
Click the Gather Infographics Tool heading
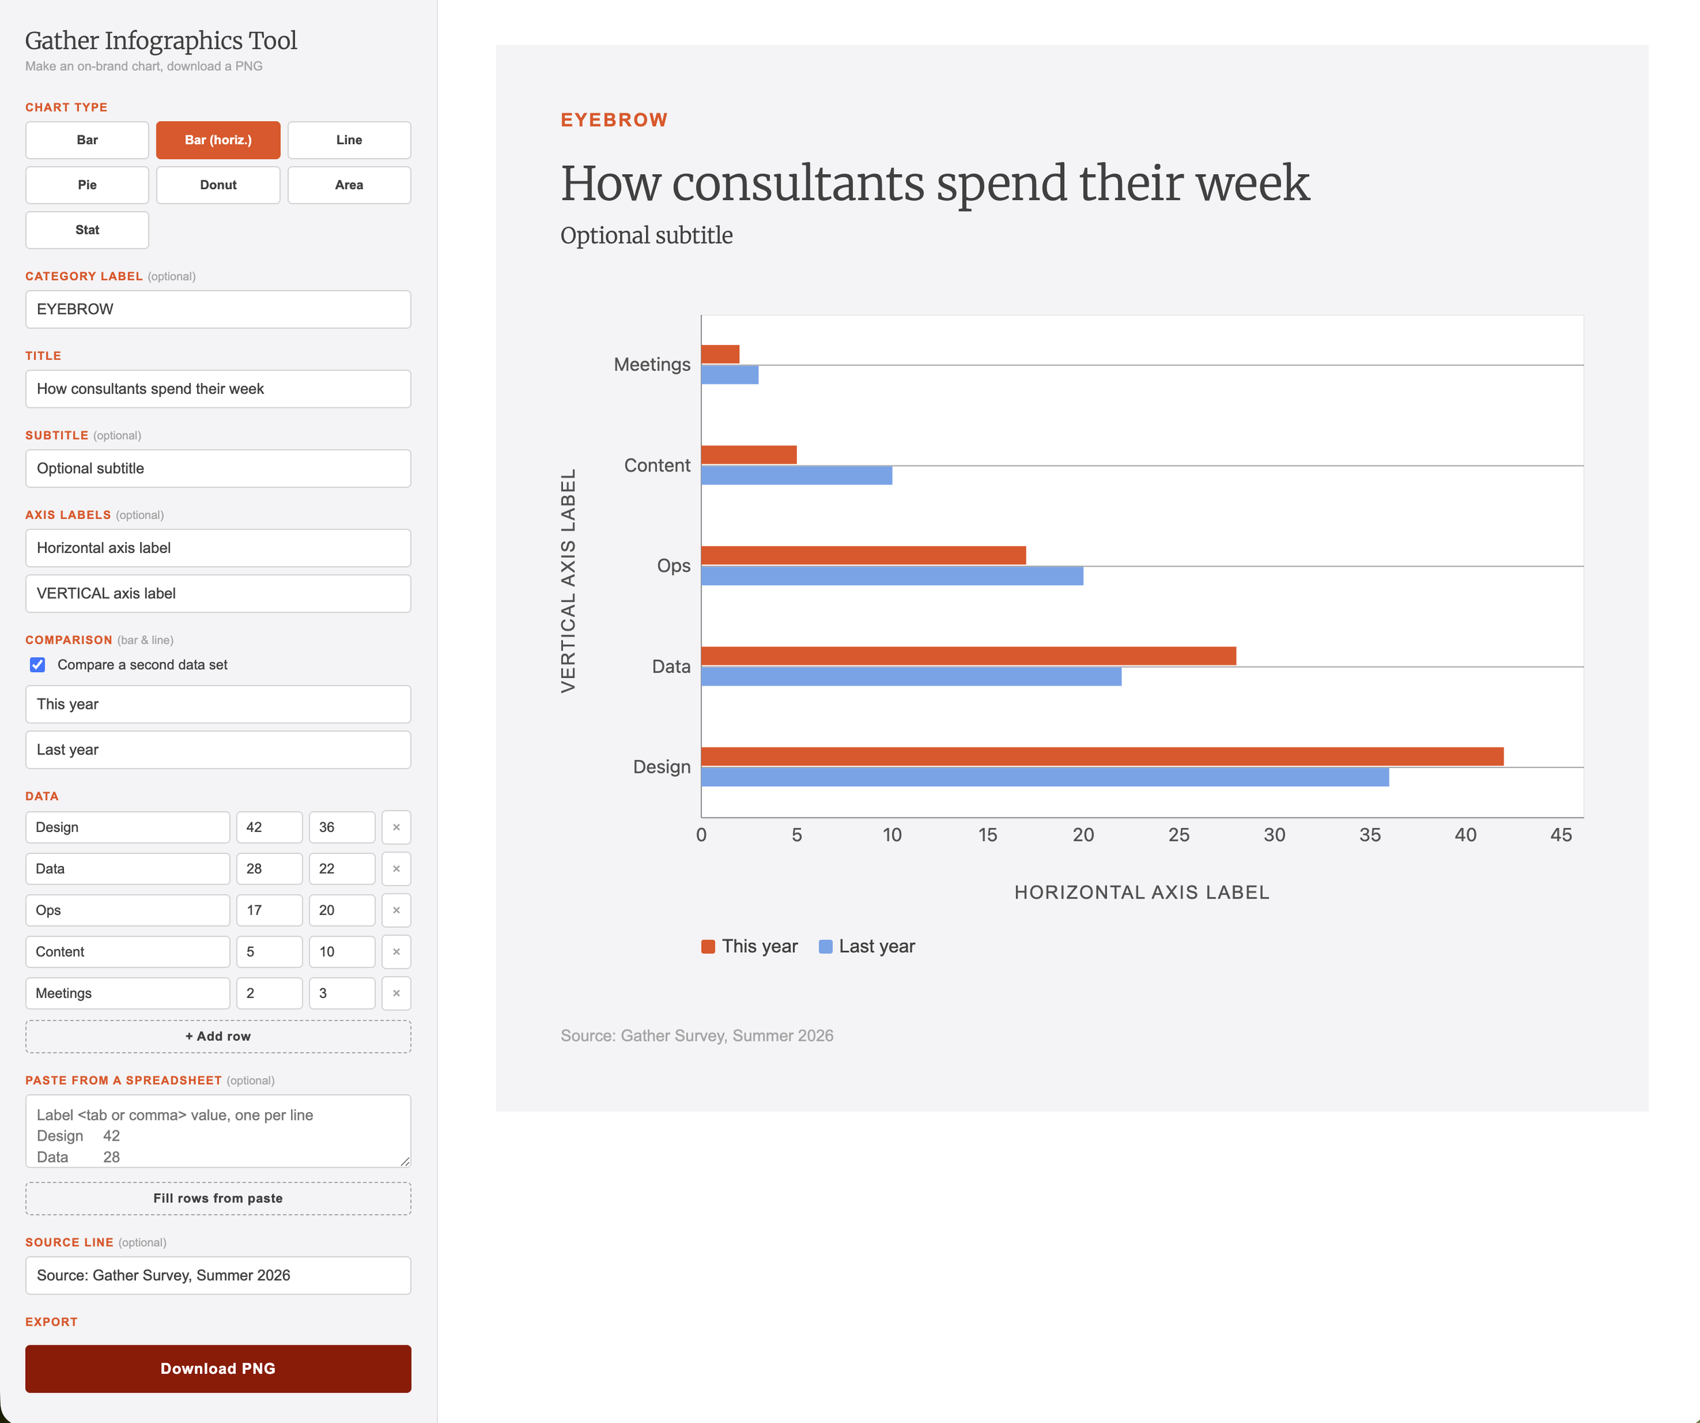click(x=161, y=41)
